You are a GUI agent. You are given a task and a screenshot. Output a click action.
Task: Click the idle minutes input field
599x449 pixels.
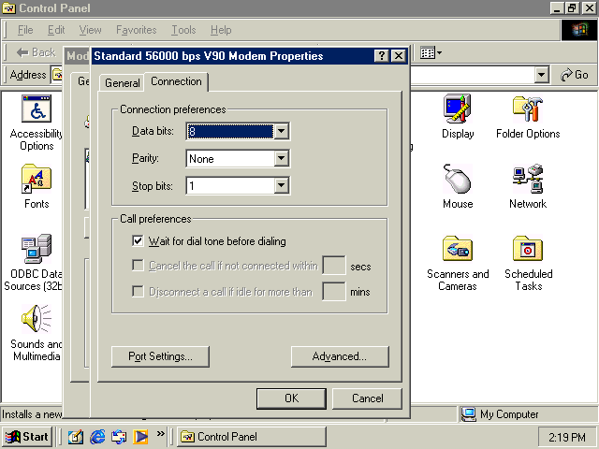click(x=334, y=292)
